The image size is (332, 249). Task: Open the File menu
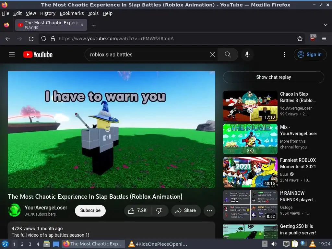point(6,13)
